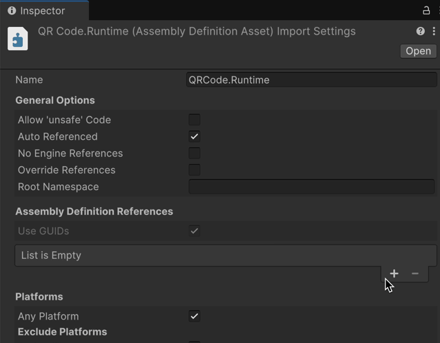Add an assembly reference with the plus button
Screen dimensions: 440x343
point(394,273)
